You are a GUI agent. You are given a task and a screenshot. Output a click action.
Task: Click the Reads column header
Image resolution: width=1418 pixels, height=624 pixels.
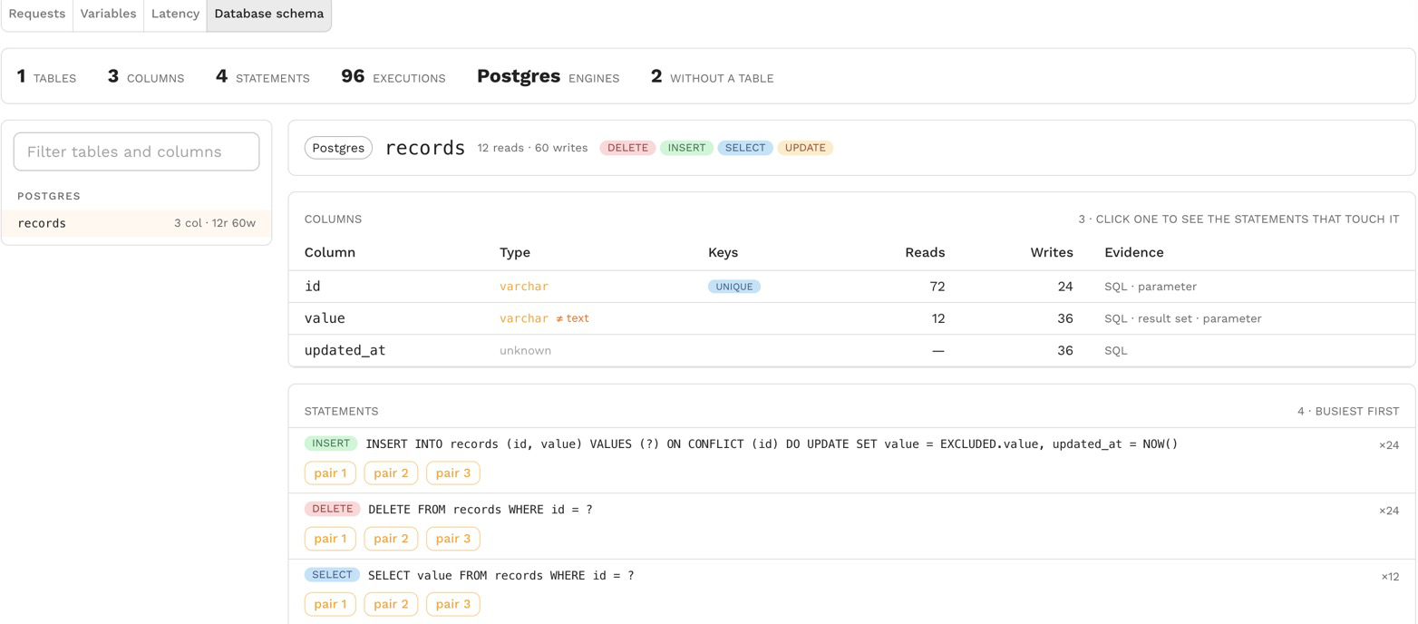pos(925,252)
